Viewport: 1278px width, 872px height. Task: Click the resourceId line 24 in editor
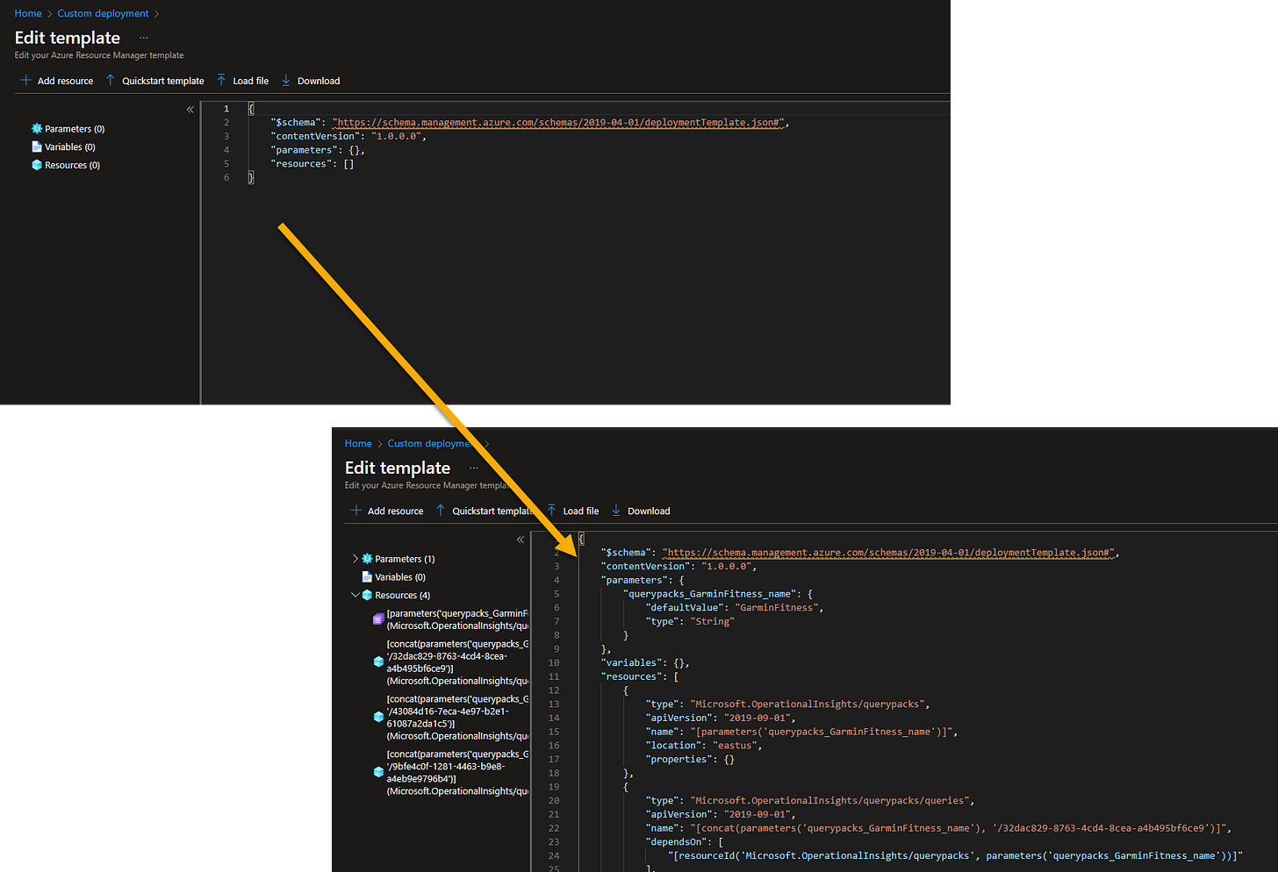[x=955, y=855]
